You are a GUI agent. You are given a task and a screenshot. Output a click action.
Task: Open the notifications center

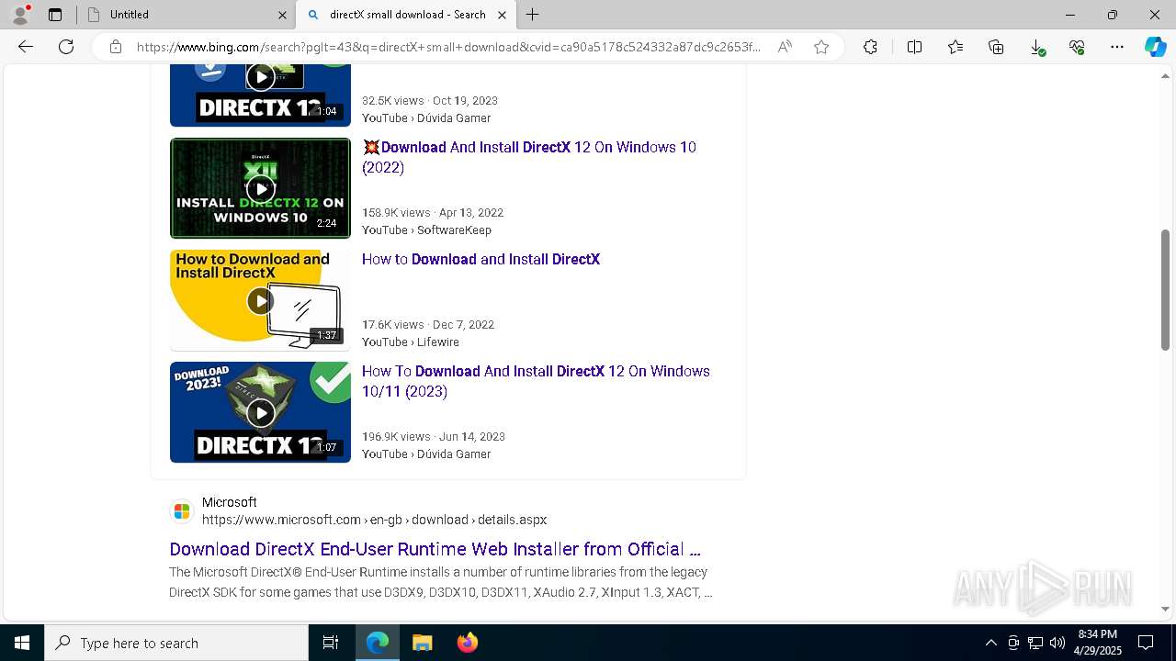pyautogui.click(x=1146, y=643)
